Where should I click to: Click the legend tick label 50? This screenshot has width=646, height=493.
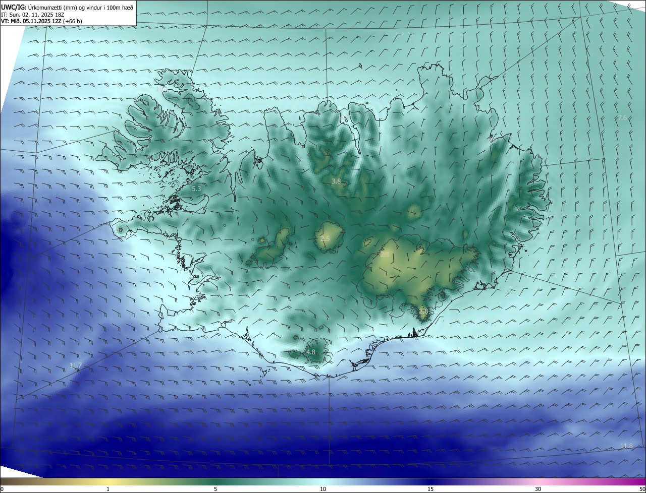coord(642,489)
